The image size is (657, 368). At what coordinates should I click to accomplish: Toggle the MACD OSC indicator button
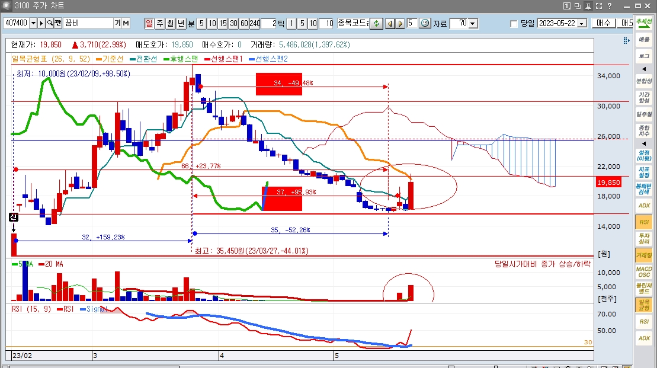click(644, 272)
